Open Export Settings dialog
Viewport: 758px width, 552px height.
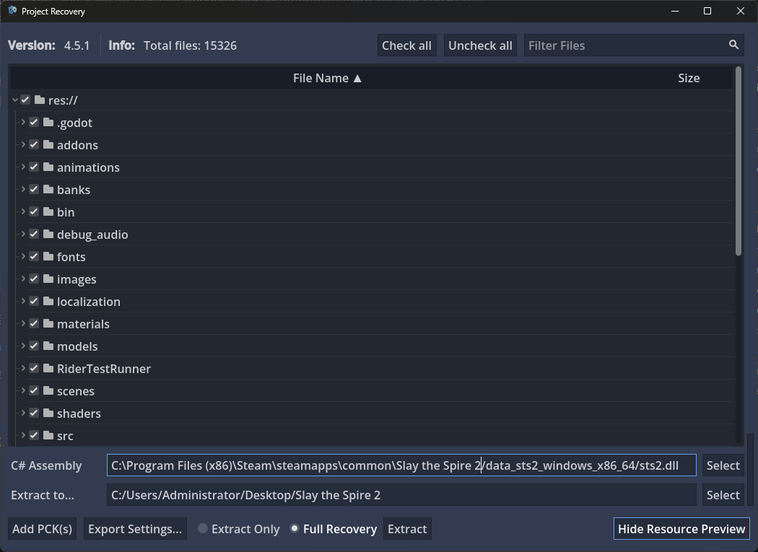(135, 529)
